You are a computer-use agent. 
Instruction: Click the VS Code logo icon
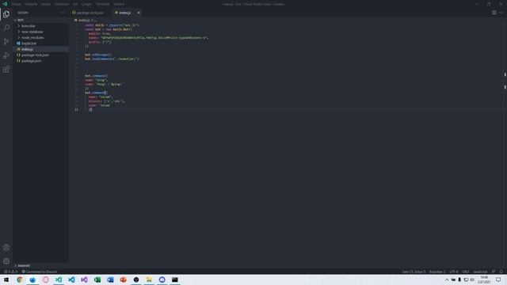click(x=5, y=4)
